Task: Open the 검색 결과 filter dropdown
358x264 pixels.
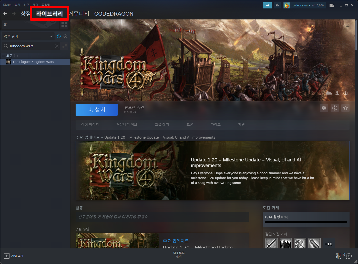Action: 28,36
